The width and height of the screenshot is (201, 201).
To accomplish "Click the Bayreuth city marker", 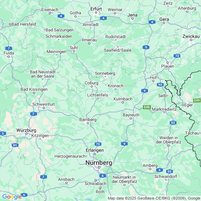I will pos(131,118).
